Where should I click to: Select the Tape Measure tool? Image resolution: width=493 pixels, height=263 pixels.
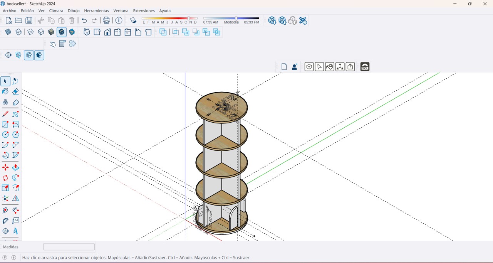click(x=5, y=211)
